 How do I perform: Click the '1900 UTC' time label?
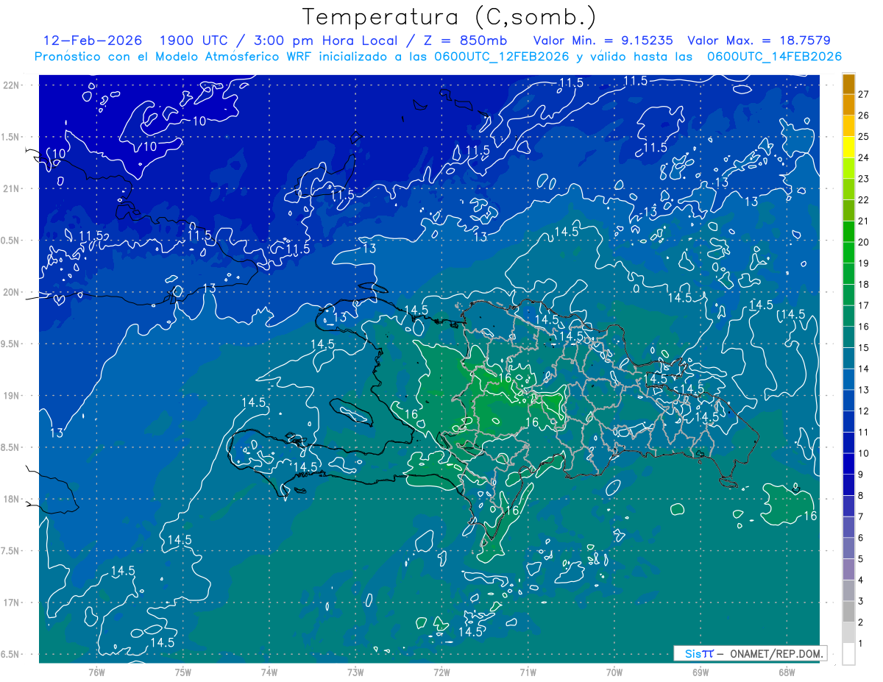pos(193,40)
